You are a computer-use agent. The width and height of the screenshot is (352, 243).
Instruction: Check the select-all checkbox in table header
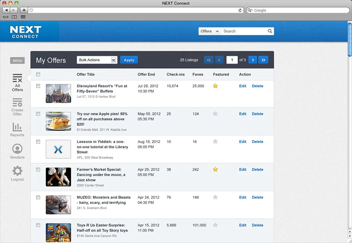point(38,74)
